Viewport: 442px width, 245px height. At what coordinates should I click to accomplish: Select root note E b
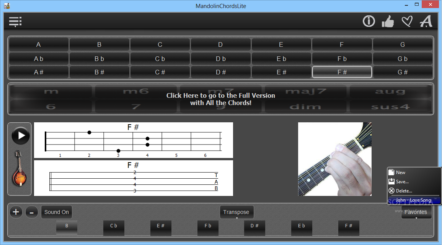click(x=281, y=59)
